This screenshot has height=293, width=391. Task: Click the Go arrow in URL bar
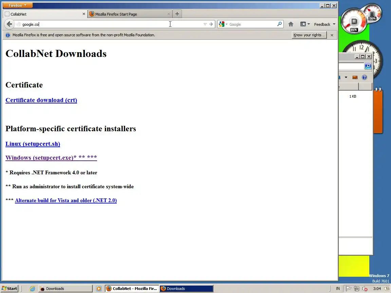[211, 24]
